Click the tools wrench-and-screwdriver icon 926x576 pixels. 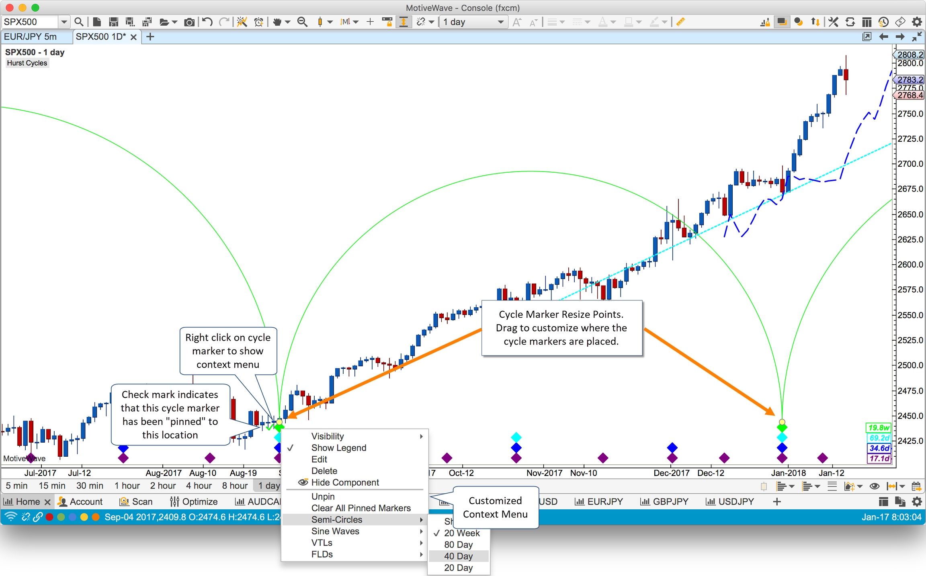click(834, 22)
